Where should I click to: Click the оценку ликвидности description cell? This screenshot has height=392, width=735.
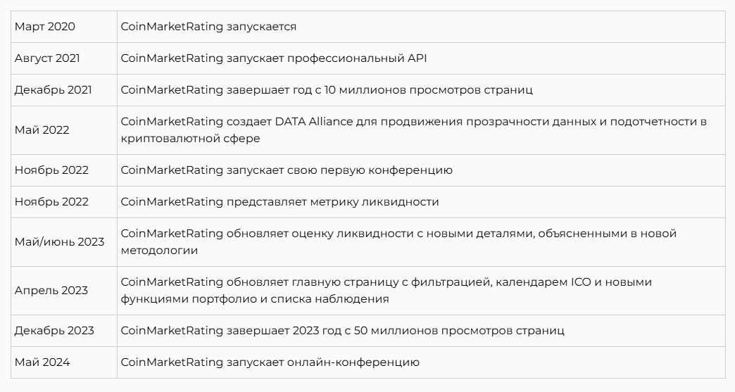click(x=421, y=242)
